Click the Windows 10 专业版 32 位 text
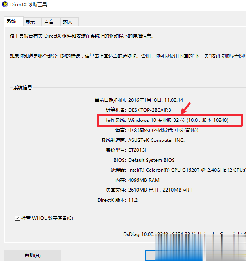 point(157,120)
